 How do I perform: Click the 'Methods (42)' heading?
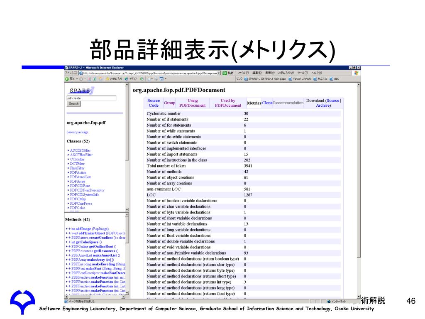tap(78, 220)
